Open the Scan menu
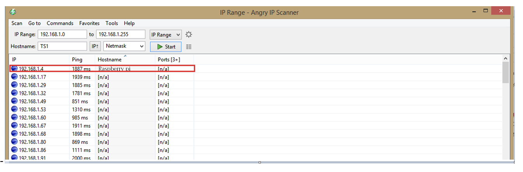523x172 pixels. (x=17, y=23)
